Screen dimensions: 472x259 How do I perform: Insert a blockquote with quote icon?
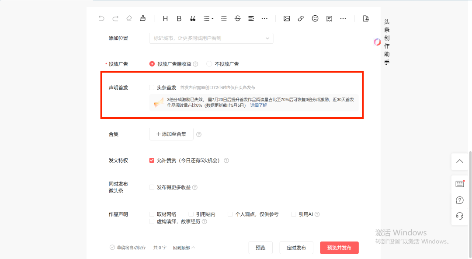(193, 19)
